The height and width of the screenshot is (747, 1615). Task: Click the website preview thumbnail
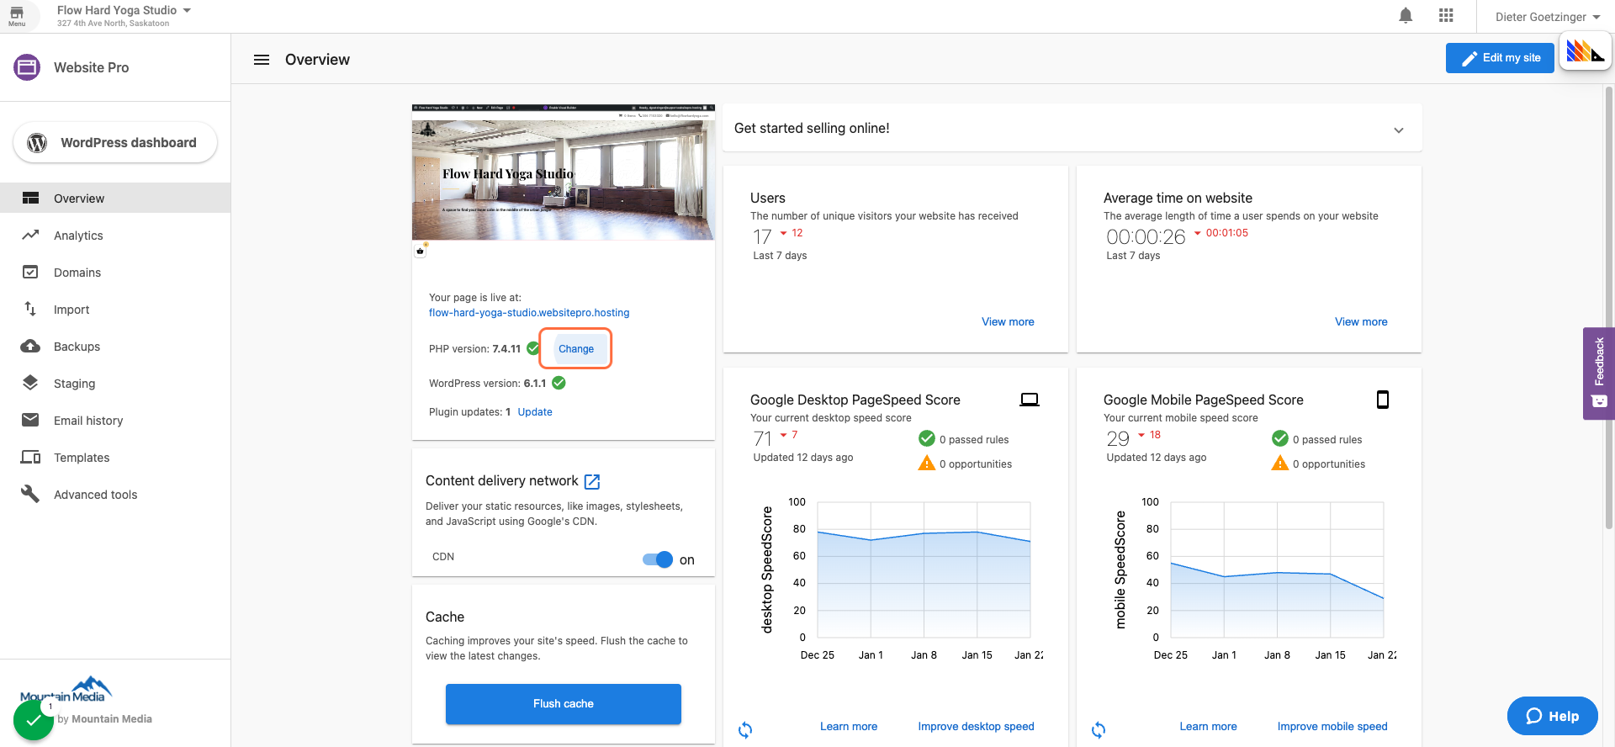point(563,173)
